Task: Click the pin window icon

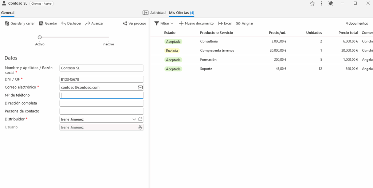Action: pyautogui.click(x=331, y=4)
